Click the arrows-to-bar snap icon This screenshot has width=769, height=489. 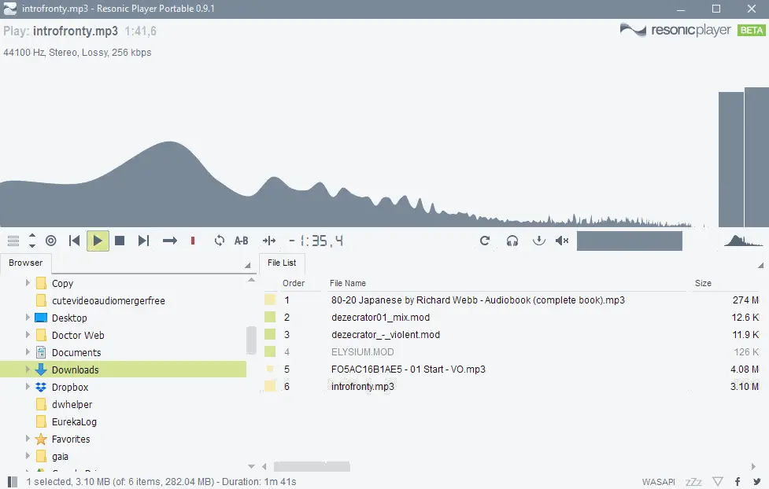(268, 241)
